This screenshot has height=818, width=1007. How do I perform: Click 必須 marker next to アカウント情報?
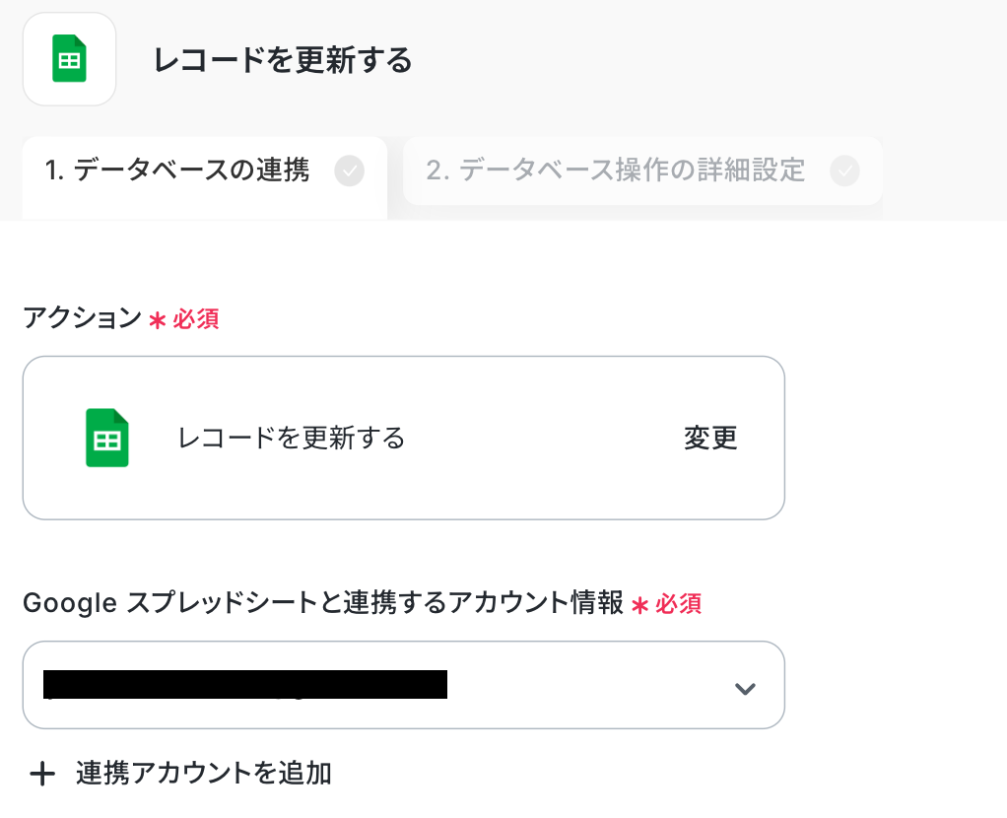coord(679,604)
